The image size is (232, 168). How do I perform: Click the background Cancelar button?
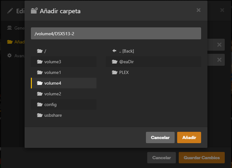point(161,158)
